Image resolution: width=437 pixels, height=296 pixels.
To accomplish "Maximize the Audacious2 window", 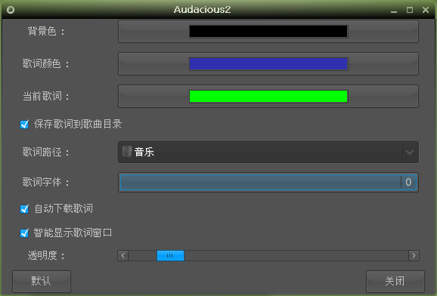I will pos(410,10).
